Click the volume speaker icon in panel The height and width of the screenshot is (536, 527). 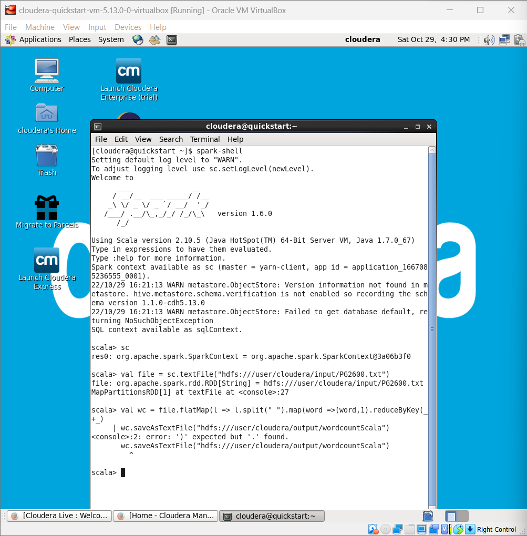tap(489, 39)
